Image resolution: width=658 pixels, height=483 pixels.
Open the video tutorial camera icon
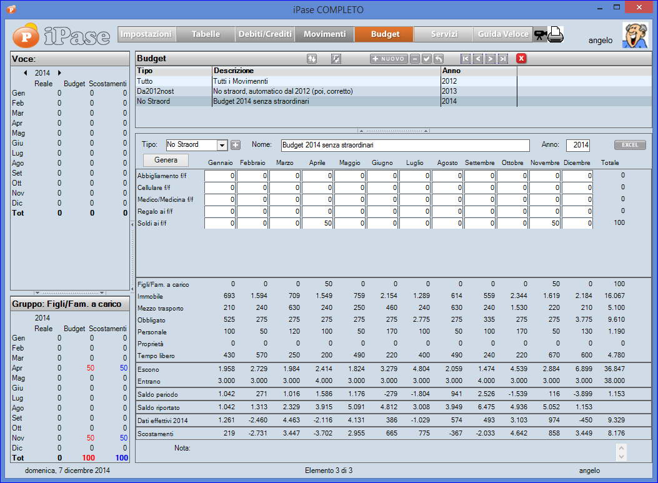pyautogui.click(x=540, y=34)
